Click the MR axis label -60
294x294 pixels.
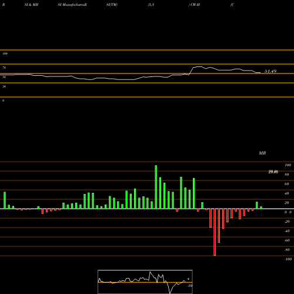[287, 240]
